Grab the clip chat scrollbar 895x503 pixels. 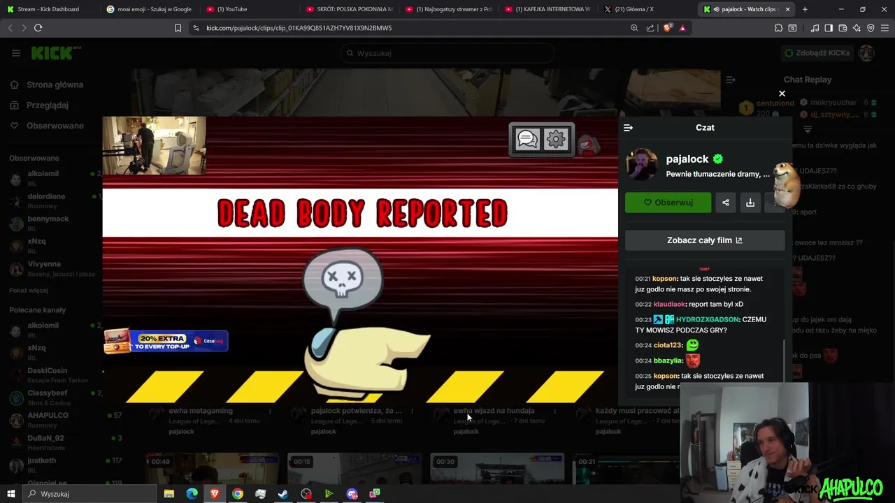785,360
